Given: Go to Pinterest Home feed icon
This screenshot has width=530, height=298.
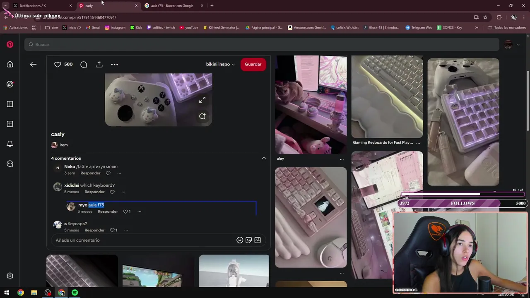Looking at the screenshot, I should (10, 64).
